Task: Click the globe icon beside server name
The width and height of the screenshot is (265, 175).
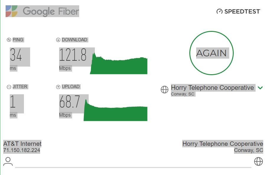Action: click(x=165, y=90)
